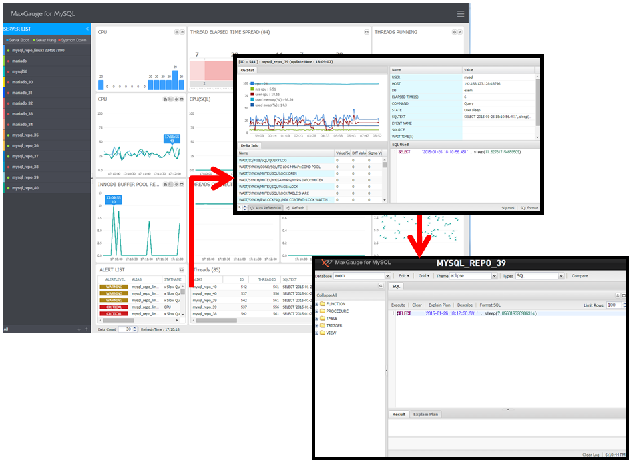This screenshot has height=470, width=639.
Task: Collapse the SERVER LIST sidebar with the chevron
Action: pyautogui.click(x=87, y=29)
